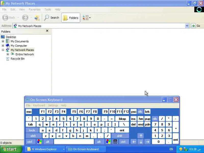This screenshot has height=153, width=204.
Task: Click the EN language indicator
Action: (x=171, y=149)
